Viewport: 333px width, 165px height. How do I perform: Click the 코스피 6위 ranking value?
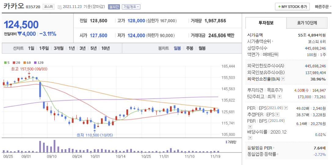(x=317, y=41)
